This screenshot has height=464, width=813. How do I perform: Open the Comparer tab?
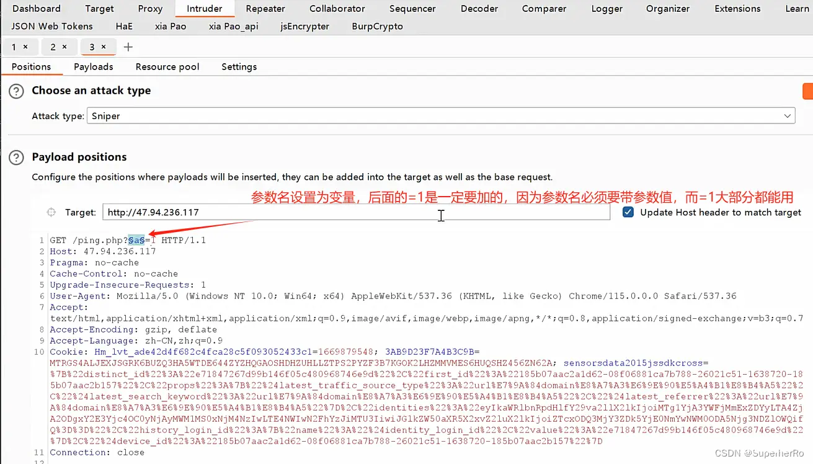click(x=544, y=9)
